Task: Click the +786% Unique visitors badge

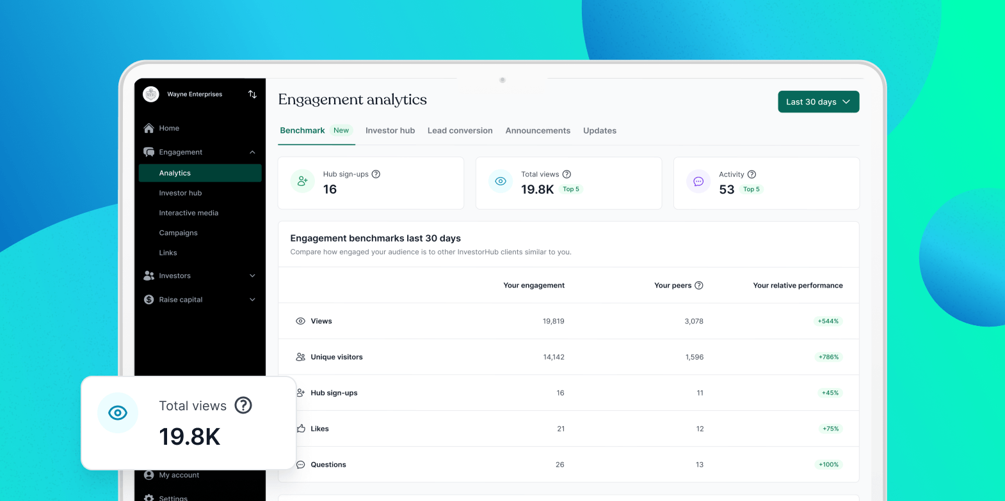Action: tap(828, 357)
